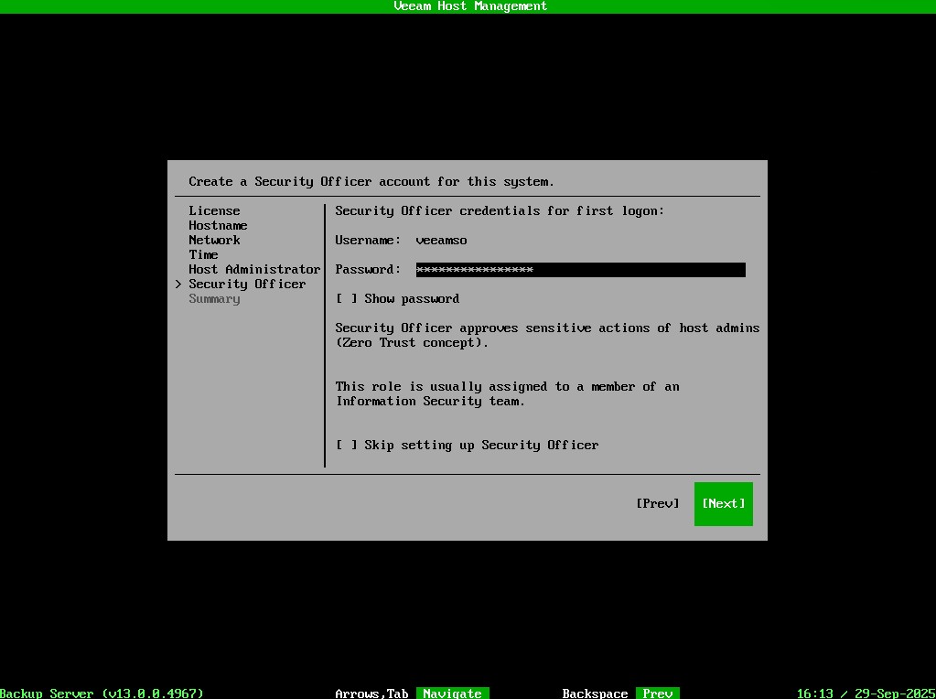Check Skip setting up Security Officer
The image size is (936, 699).
click(347, 445)
